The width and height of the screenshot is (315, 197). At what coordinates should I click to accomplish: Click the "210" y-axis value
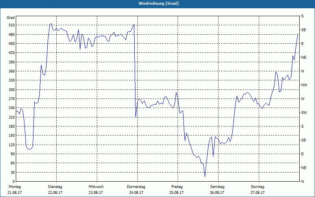[11, 117]
